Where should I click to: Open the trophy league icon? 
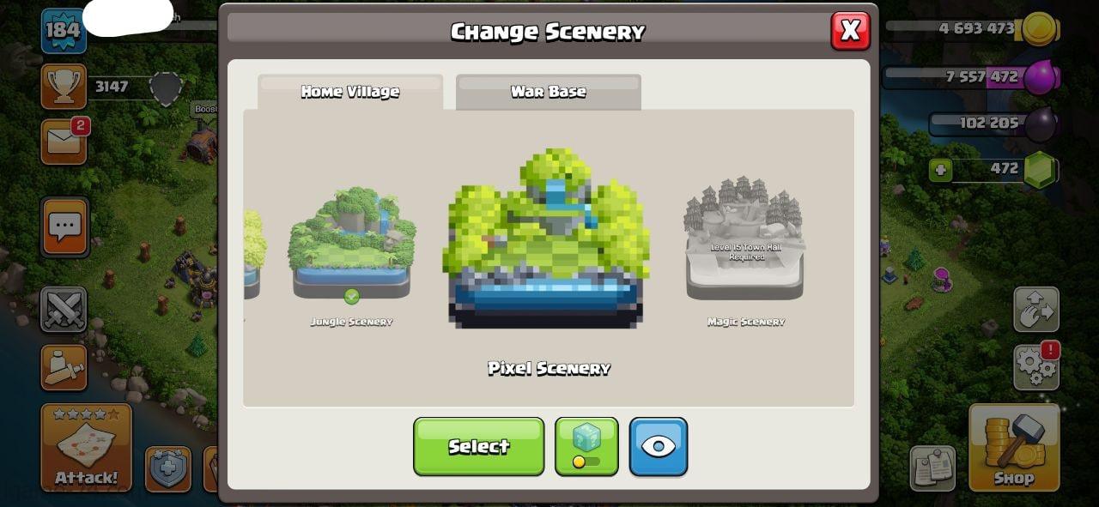[x=64, y=86]
